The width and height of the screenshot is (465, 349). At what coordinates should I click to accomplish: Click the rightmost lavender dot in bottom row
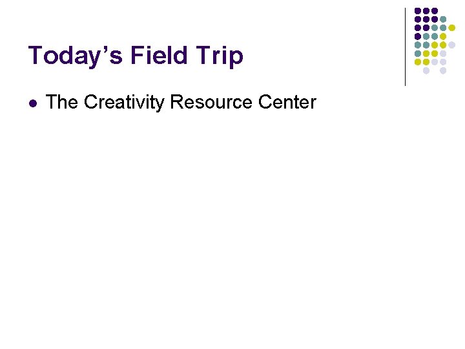(443, 70)
